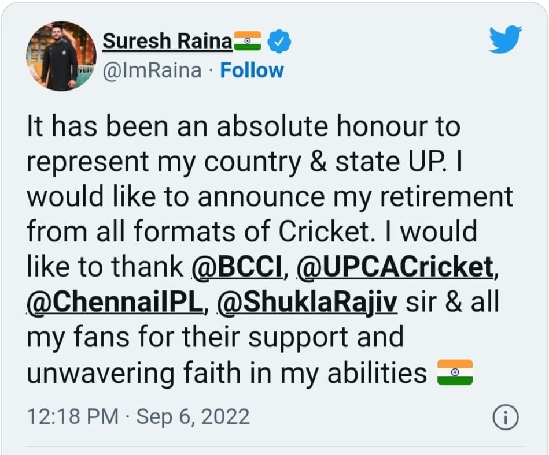Click the divider line below the timestamp
Image resolution: width=549 pixels, height=455 pixels.
(x=274, y=446)
